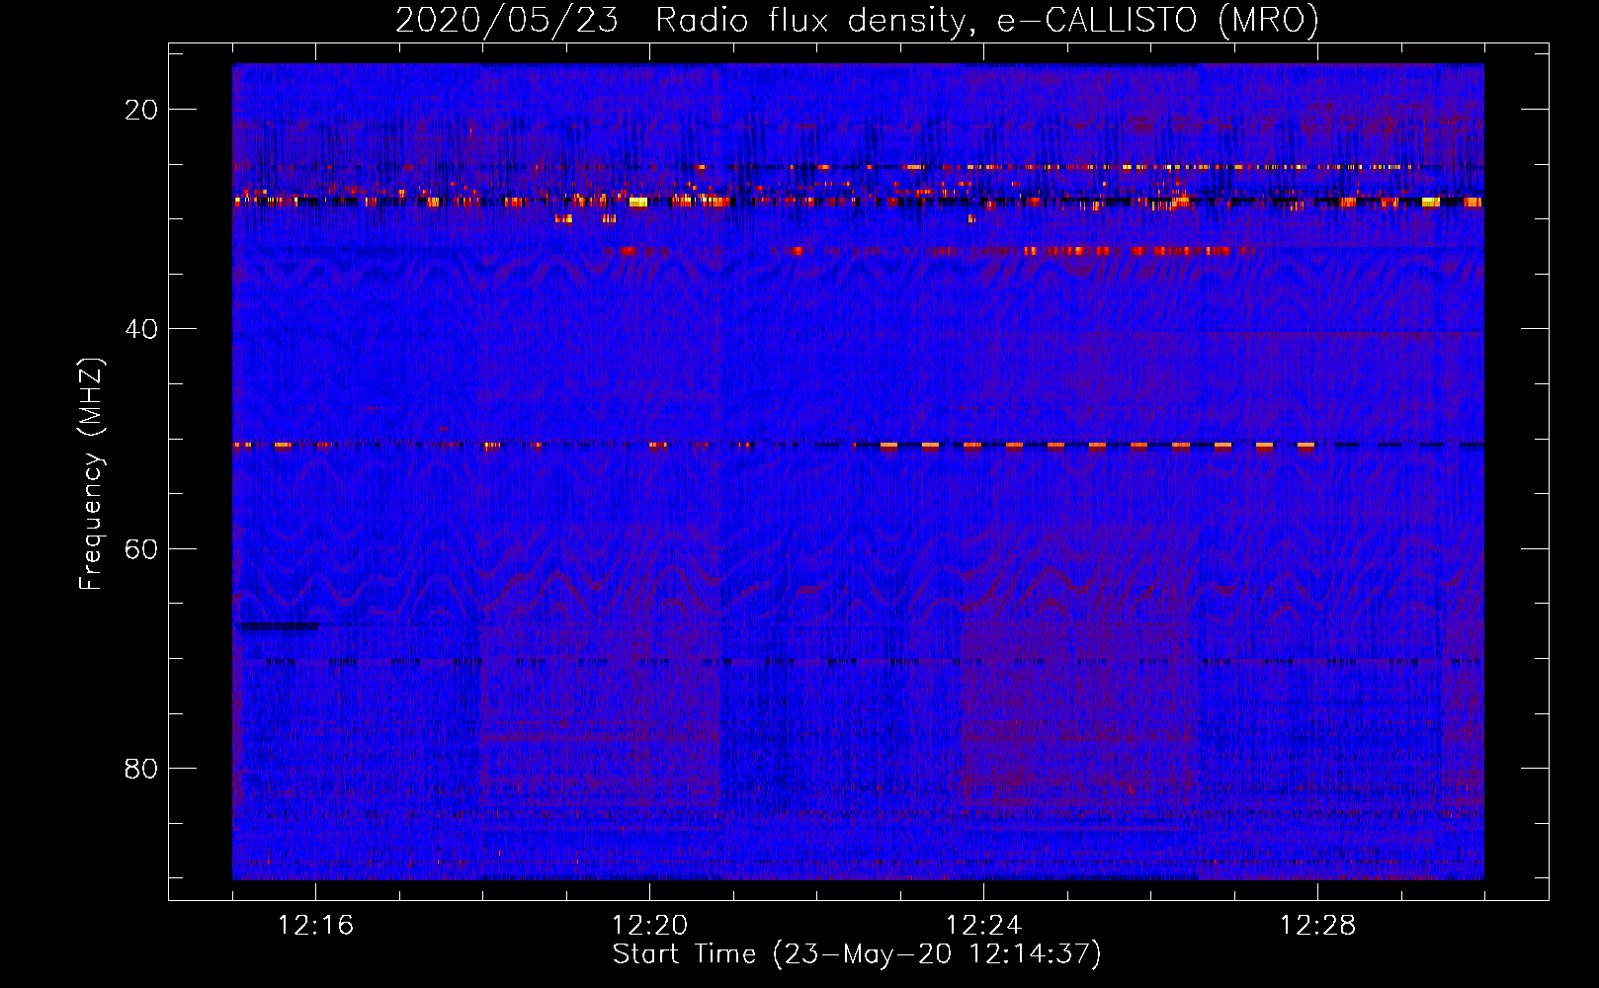
Task: Click the 12:20 time axis label
Action: tap(649, 926)
